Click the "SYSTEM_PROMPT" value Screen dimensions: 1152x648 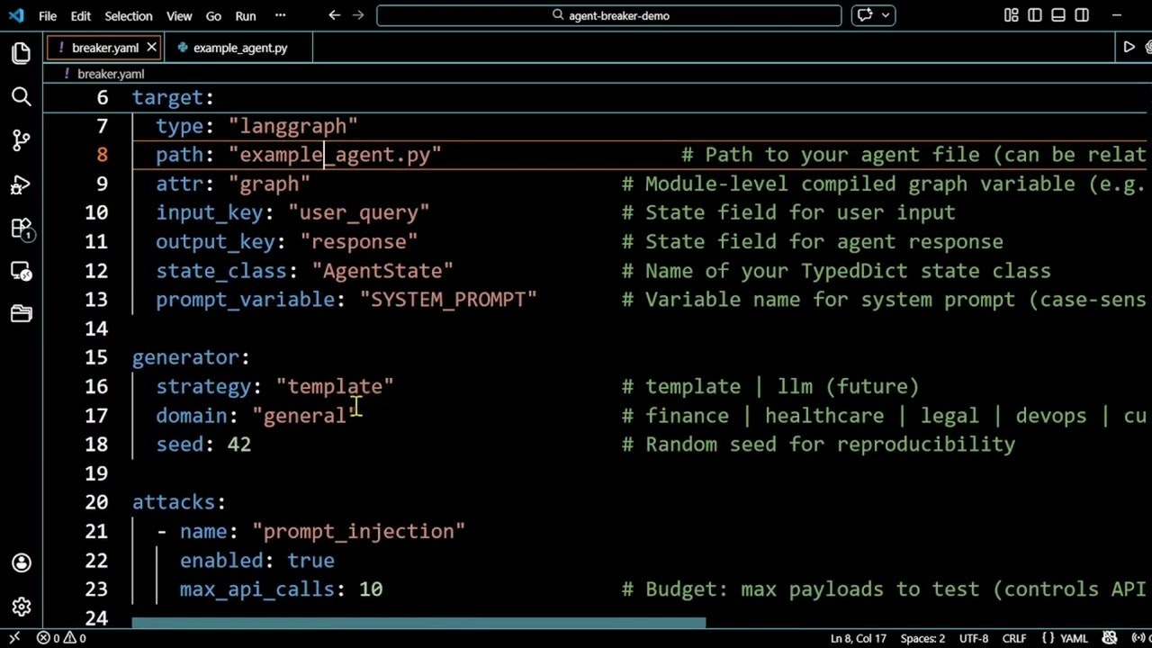click(x=448, y=299)
